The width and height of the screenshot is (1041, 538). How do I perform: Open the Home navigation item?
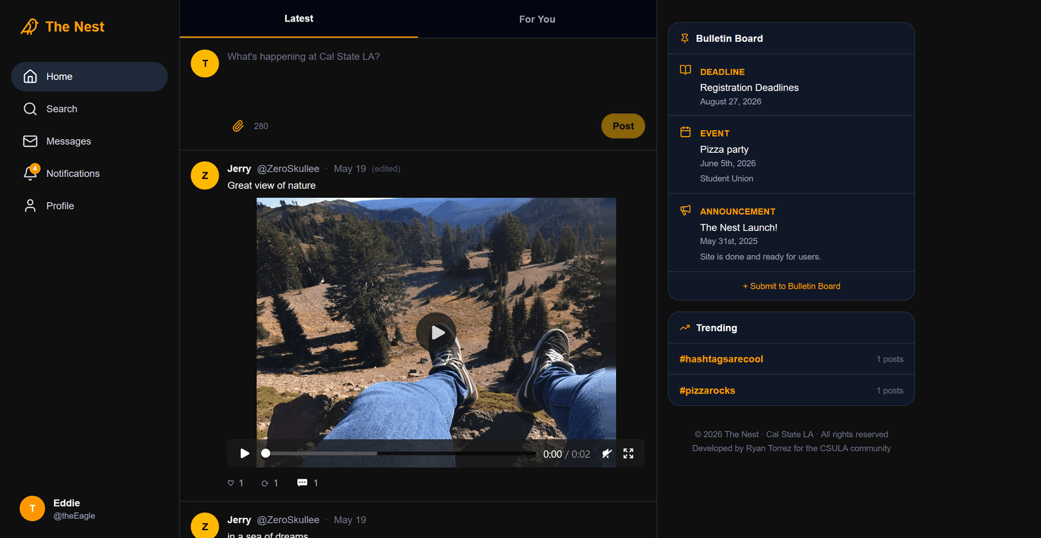coord(89,77)
